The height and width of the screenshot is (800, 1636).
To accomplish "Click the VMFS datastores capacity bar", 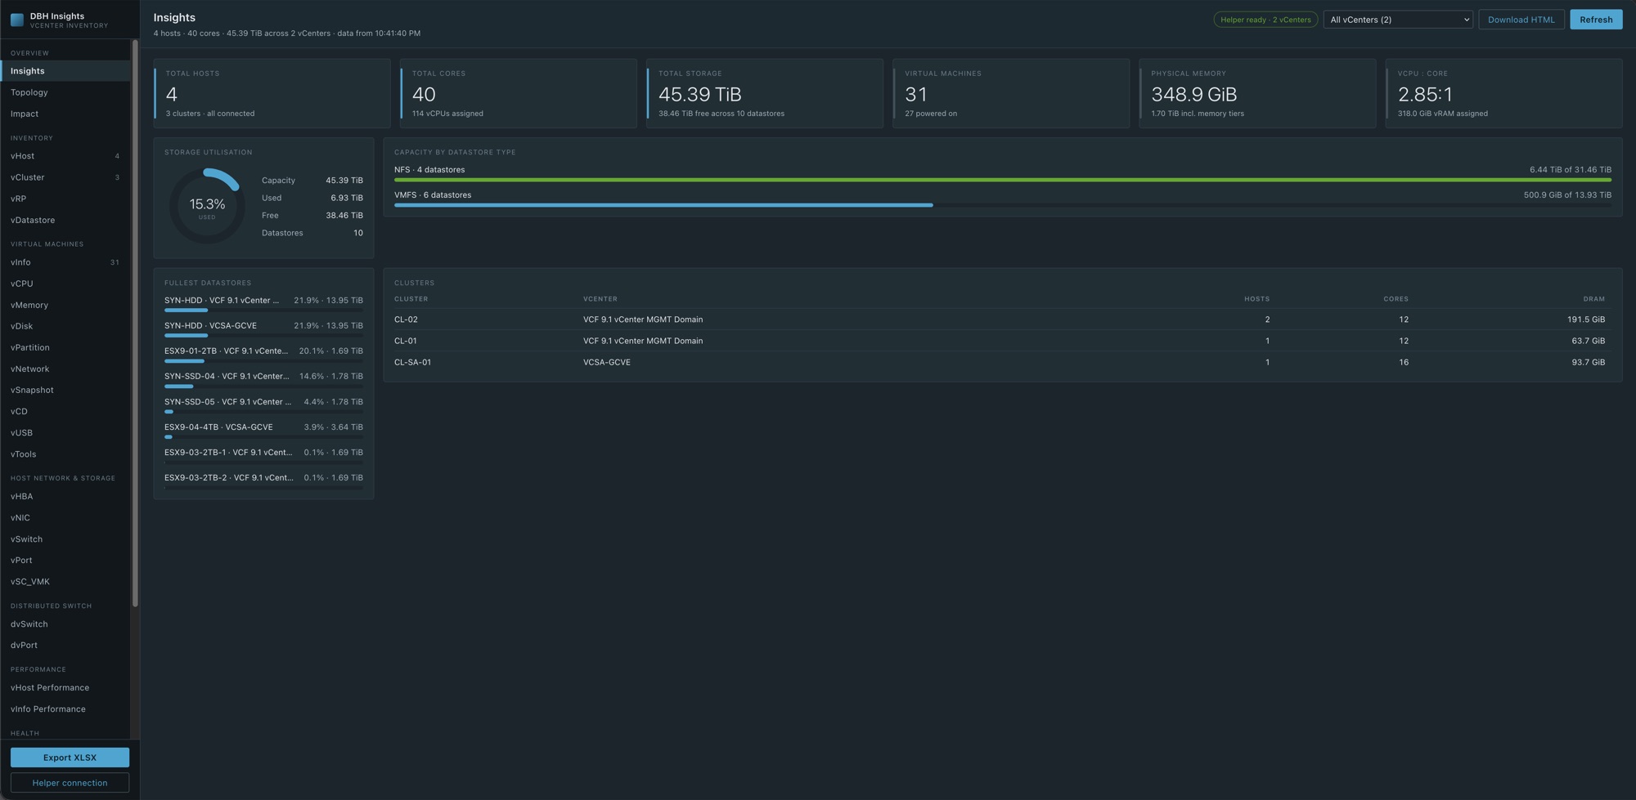I will pyautogui.click(x=1003, y=205).
